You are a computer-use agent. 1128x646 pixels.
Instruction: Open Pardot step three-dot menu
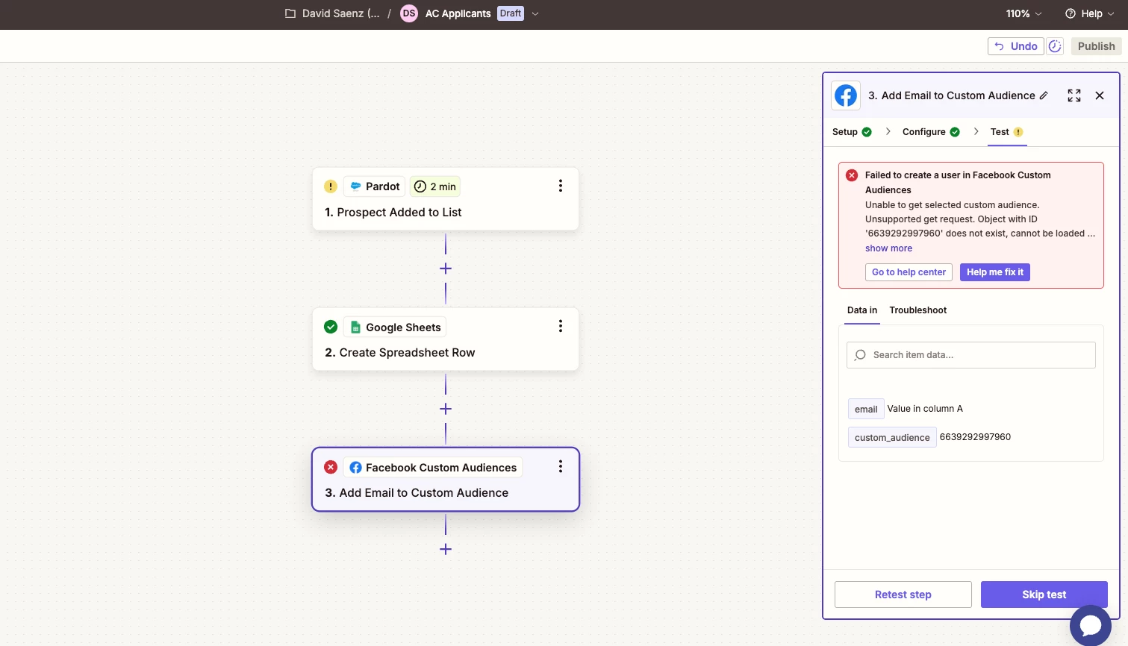click(x=561, y=186)
